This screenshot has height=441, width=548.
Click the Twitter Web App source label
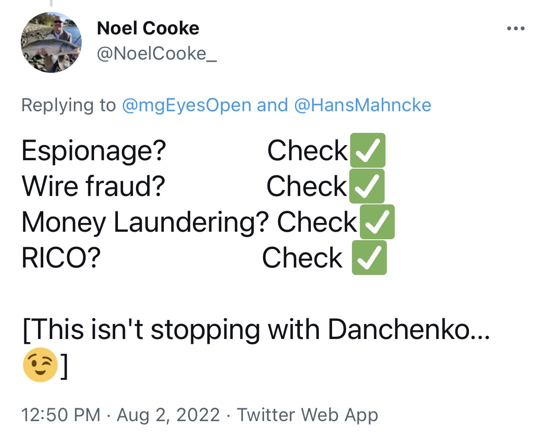click(x=307, y=415)
